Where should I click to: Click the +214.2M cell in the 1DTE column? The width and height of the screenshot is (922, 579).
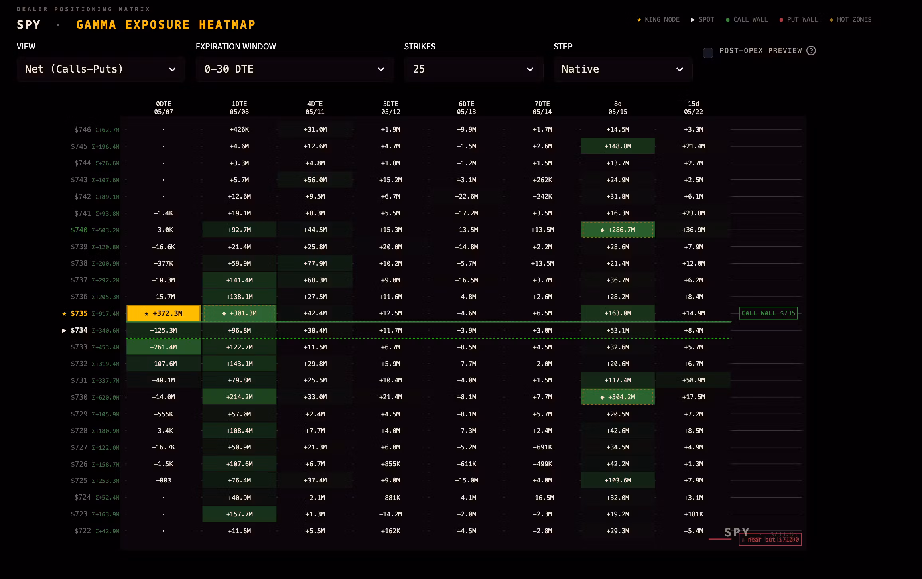(x=239, y=397)
